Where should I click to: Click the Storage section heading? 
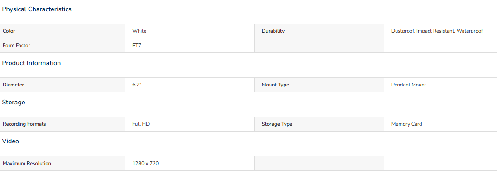coord(14,103)
